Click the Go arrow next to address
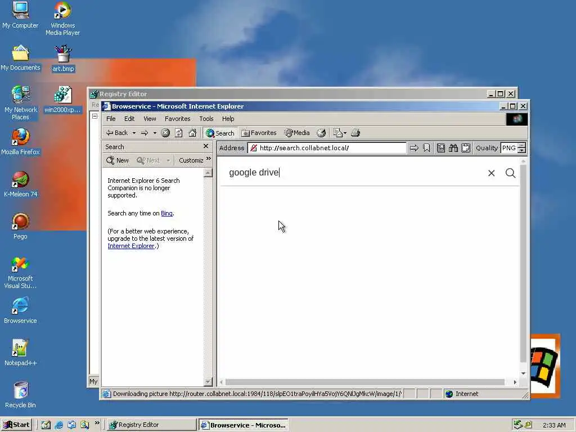 [x=414, y=148]
